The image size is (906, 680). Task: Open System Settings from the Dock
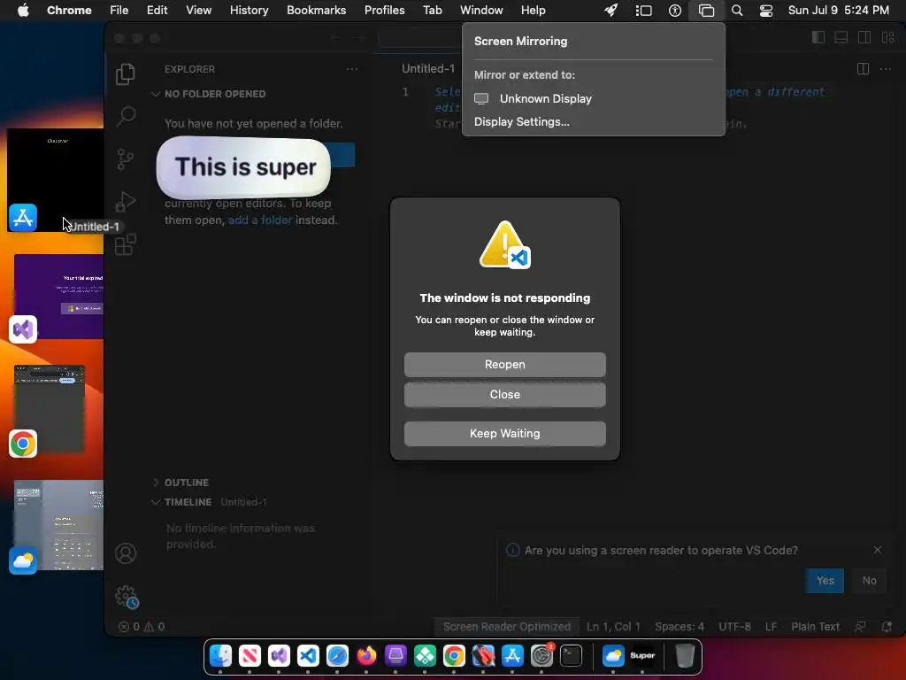(542, 656)
